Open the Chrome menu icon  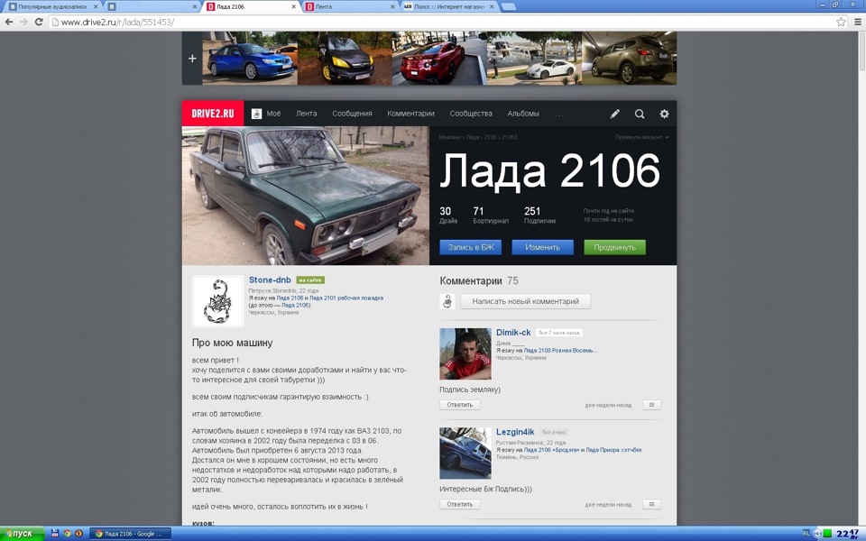click(x=858, y=22)
